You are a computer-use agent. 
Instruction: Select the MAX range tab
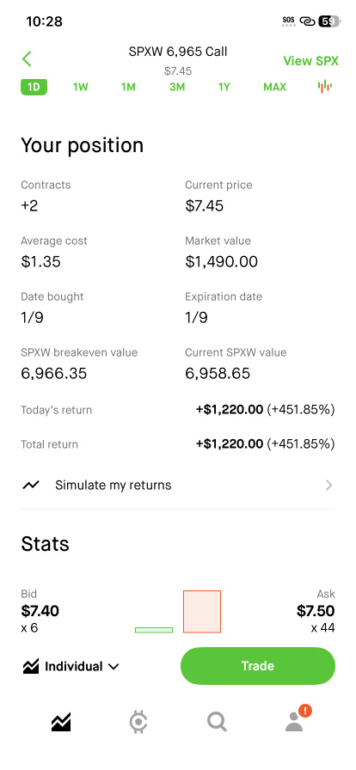[x=274, y=87]
